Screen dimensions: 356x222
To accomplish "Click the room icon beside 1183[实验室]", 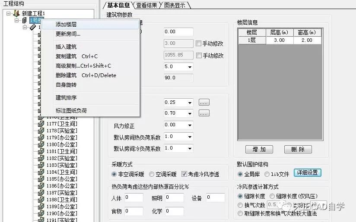I will coord(41,165).
